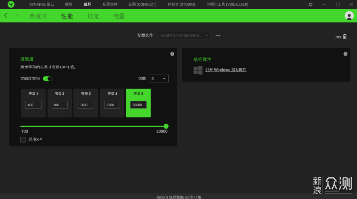Click the 70% battery percentage text

pos(338,37)
